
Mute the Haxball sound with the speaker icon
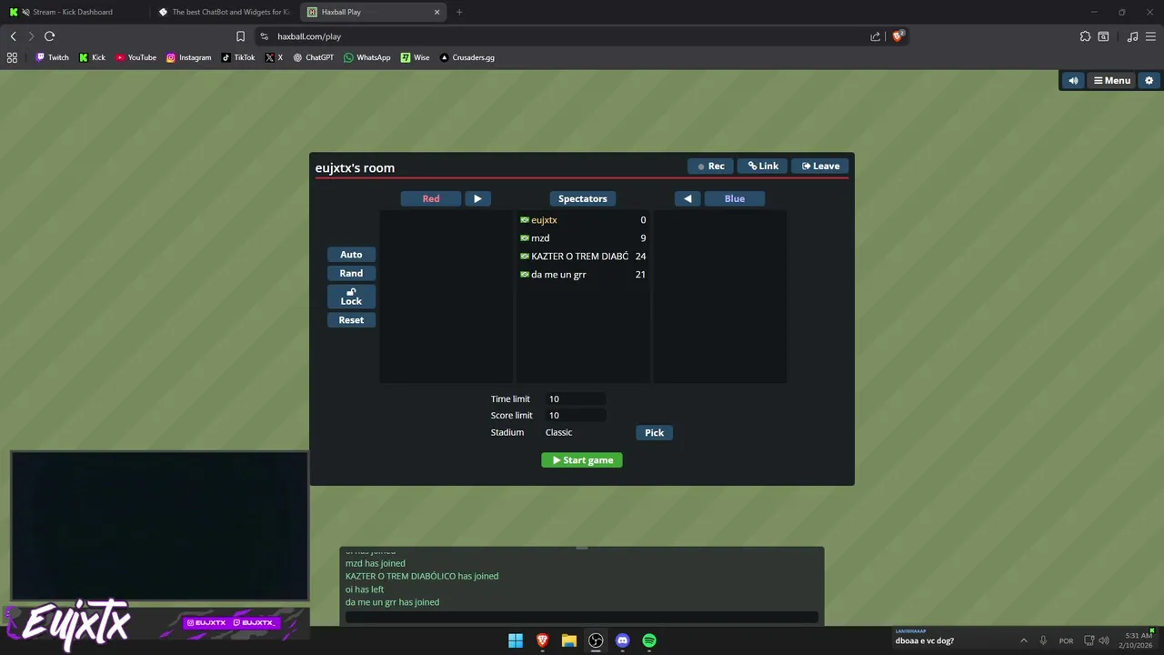(1073, 81)
